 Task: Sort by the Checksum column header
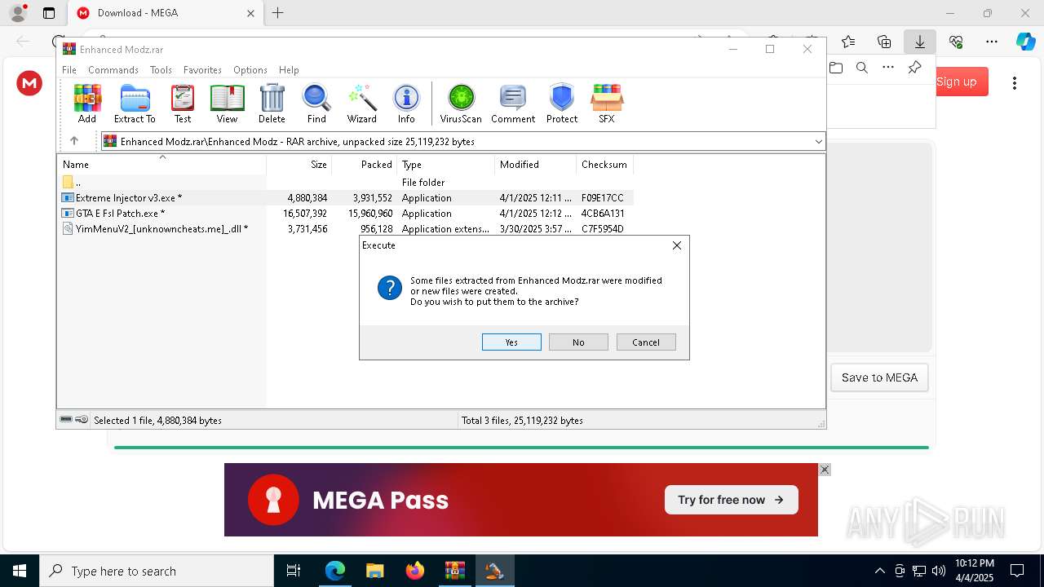(x=605, y=165)
